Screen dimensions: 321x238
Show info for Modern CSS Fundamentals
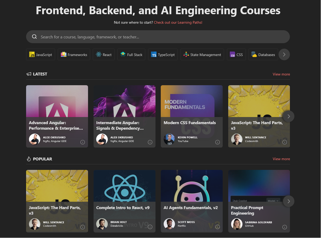click(x=217, y=142)
